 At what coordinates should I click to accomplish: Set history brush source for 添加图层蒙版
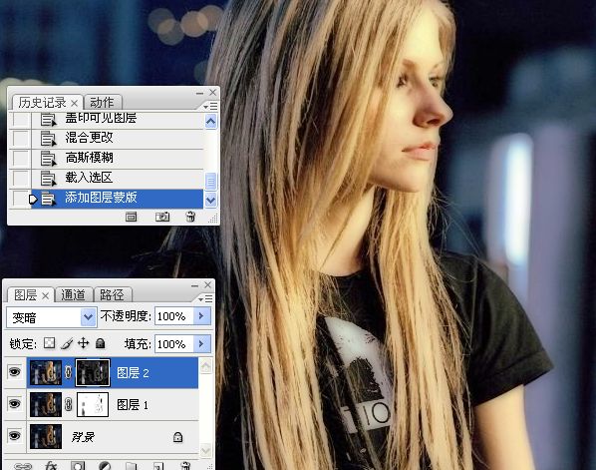pos(20,199)
